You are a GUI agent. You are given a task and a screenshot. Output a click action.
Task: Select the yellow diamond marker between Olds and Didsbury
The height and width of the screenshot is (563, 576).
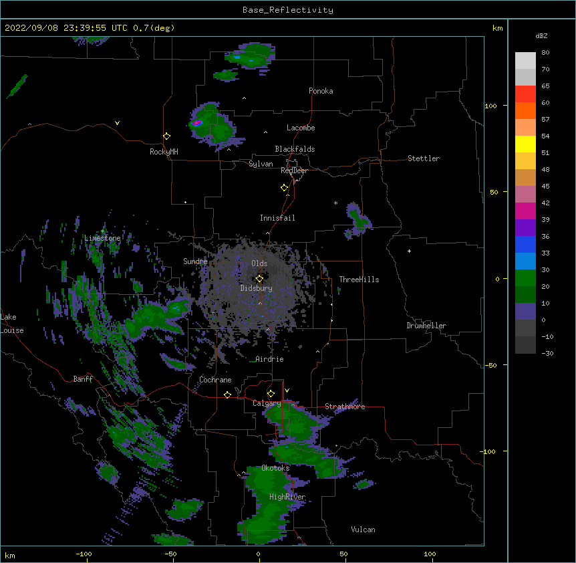point(259,279)
